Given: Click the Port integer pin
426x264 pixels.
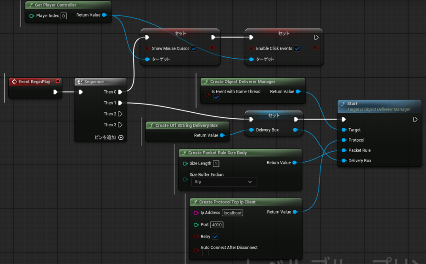Looking at the screenshot, I should (x=196, y=225).
